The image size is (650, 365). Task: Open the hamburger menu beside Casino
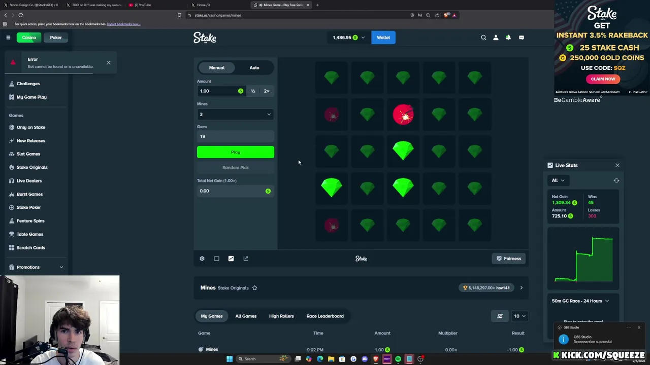click(x=8, y=38)
